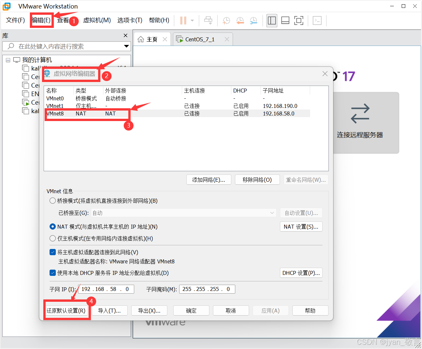The image size is (422, 349).
Task: Select 我的计算机 in the library tree
Action: pos(37,60)
